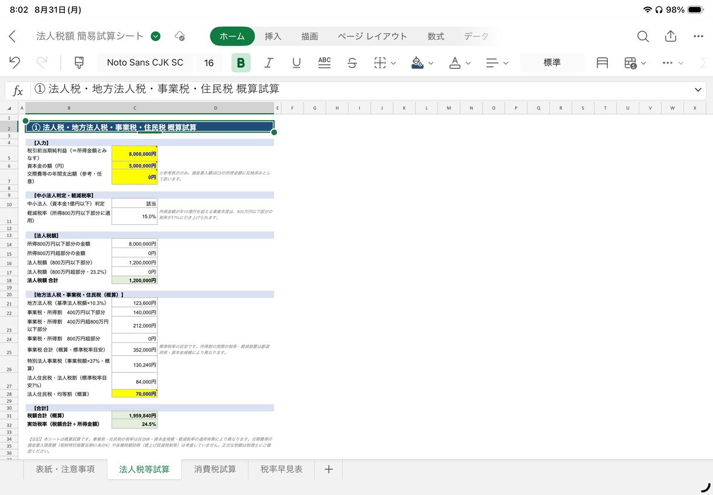Select the 70,000円 均等割 cell

click(x=134, y=394)
